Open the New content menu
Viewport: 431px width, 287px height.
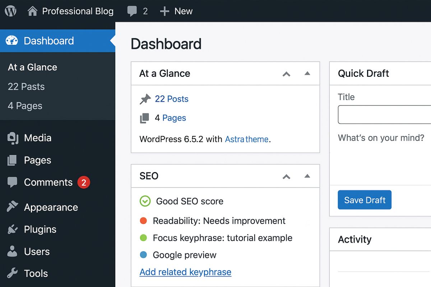coord(184,11)
